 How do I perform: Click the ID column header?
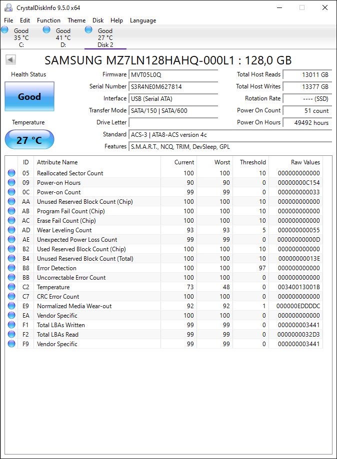(26, 162)
